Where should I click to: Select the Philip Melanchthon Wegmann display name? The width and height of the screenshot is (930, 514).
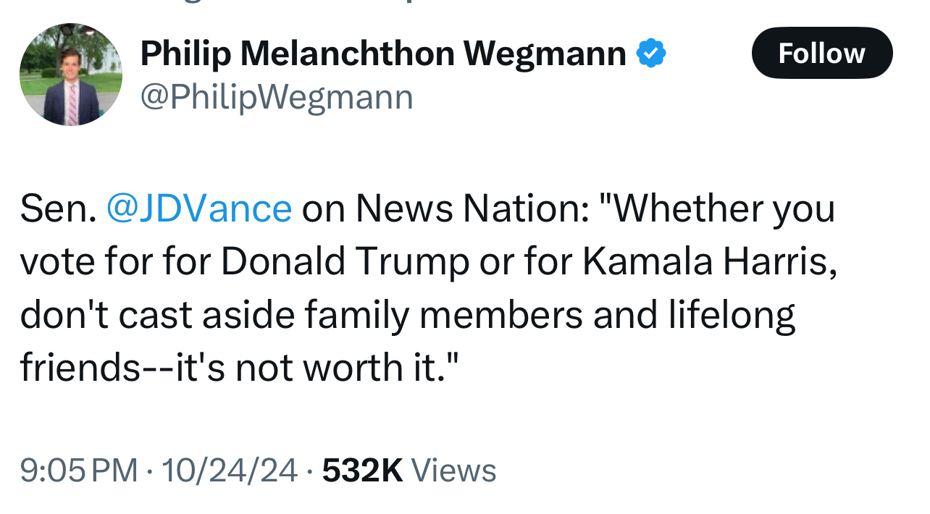pos(382,54)
